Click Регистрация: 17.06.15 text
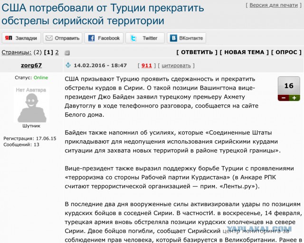 click(x=30, y=139)
